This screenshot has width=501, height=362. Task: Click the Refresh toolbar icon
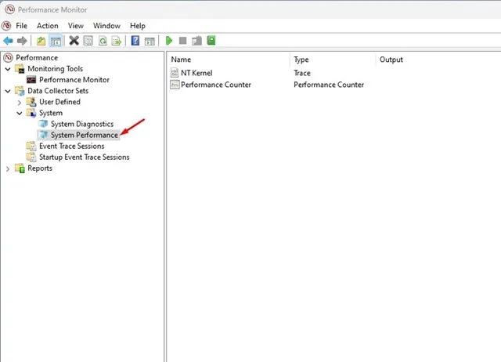[103, 41]
